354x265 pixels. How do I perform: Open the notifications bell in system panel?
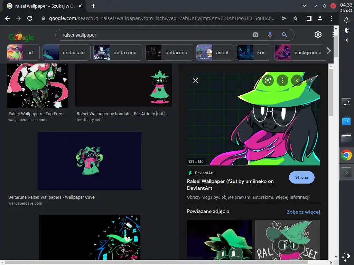(346, 20)
